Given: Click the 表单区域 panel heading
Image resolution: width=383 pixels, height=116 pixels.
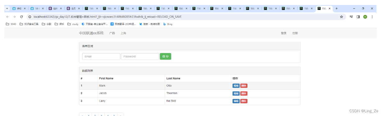Looking at the screenshot, I should click(190, 46).
